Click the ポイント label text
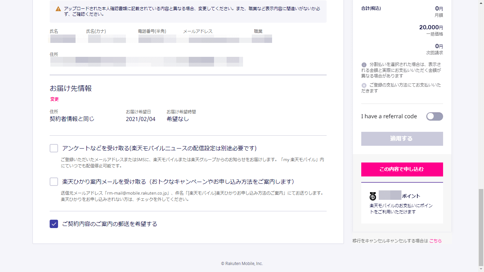The width and height of the screenshot is (484, 272). click(411, 196)
